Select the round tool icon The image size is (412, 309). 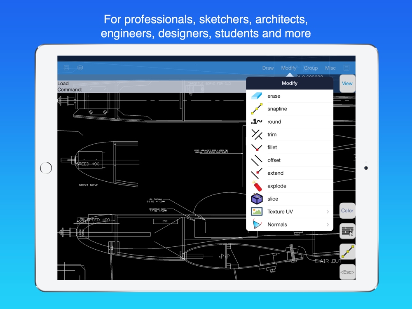click(x=256, y=122)
